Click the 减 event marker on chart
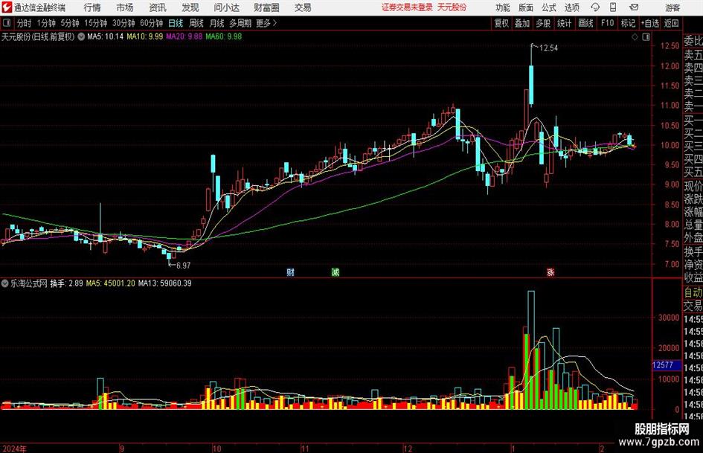This screenshot has width=703, height=453. [335, 272]
